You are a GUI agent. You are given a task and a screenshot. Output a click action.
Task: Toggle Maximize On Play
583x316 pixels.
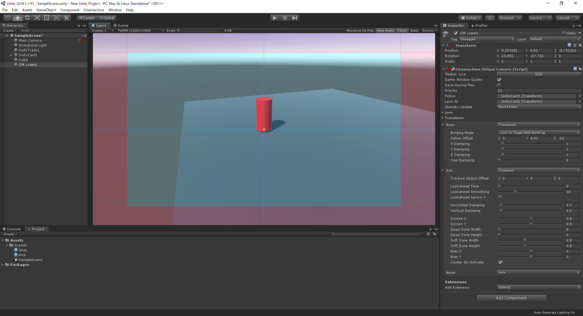pos(360,31)
